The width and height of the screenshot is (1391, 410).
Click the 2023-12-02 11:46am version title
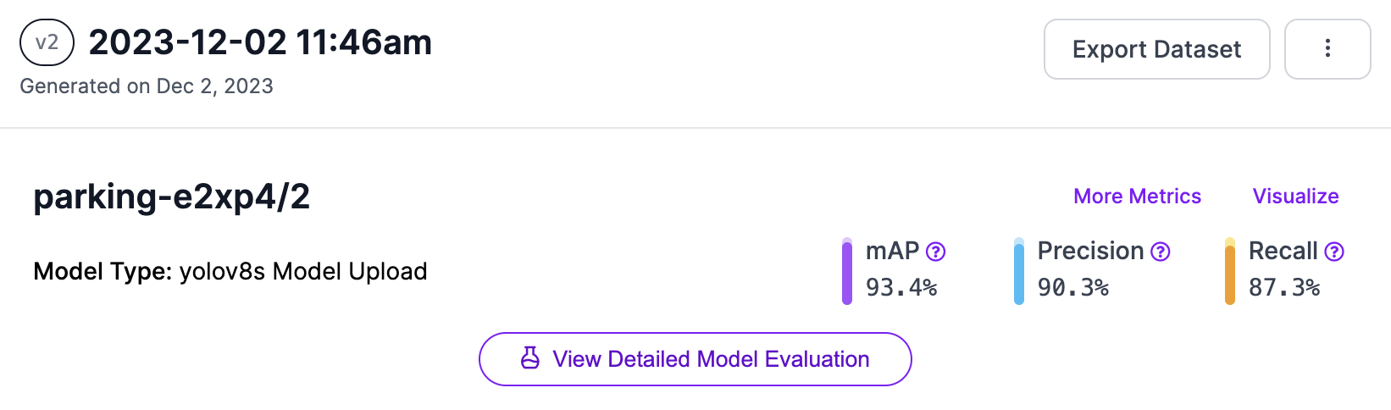click(x=260, y=42)
